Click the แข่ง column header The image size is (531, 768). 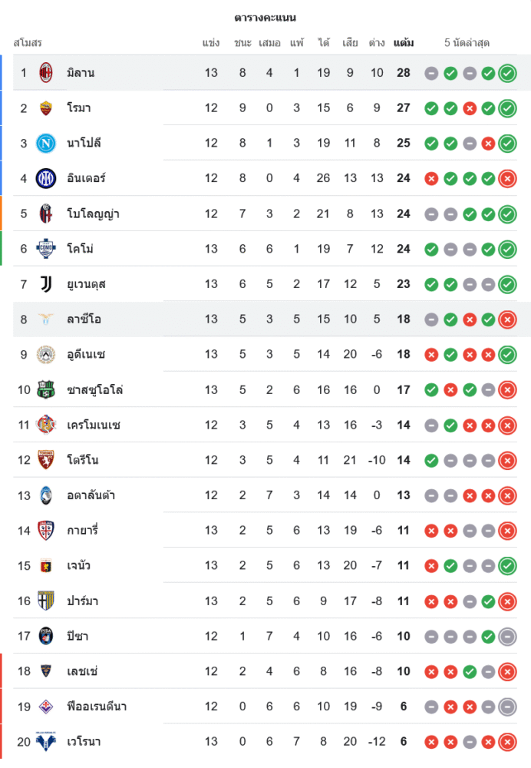pyautogui.click(x=211, y=43)
